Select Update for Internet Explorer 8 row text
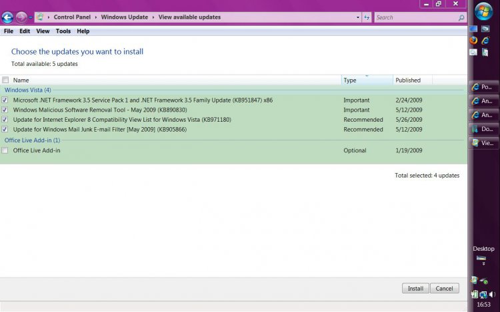This screenshot has height=312, width=500. tap(122, 120)
